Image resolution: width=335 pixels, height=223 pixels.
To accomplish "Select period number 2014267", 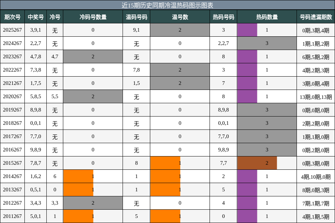I will coord(12,176).
